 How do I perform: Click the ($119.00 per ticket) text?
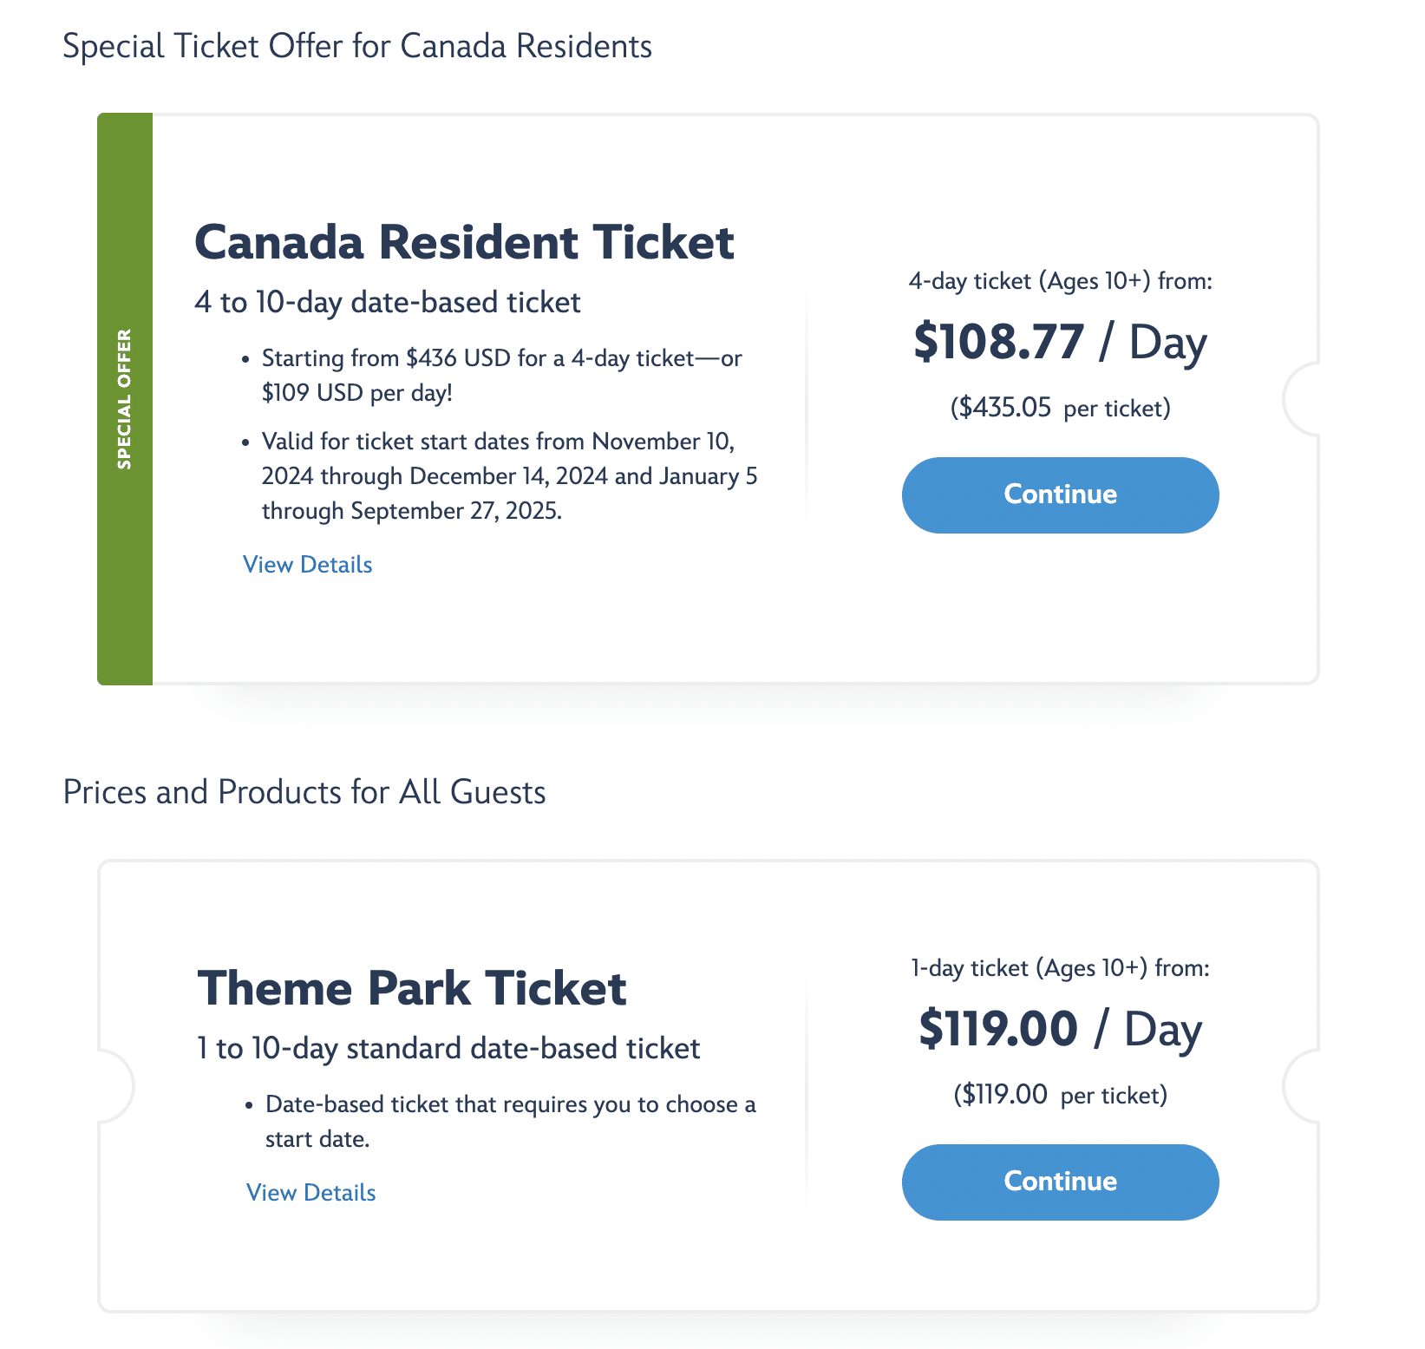pyautogui.click(x=1060, y=1095)
